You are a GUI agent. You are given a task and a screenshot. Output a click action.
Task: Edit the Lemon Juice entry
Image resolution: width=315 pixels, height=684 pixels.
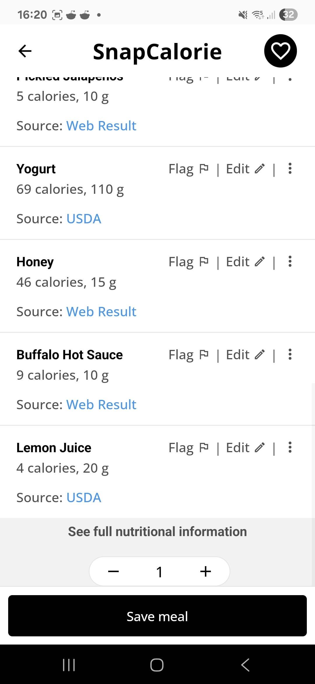[245, 448]
